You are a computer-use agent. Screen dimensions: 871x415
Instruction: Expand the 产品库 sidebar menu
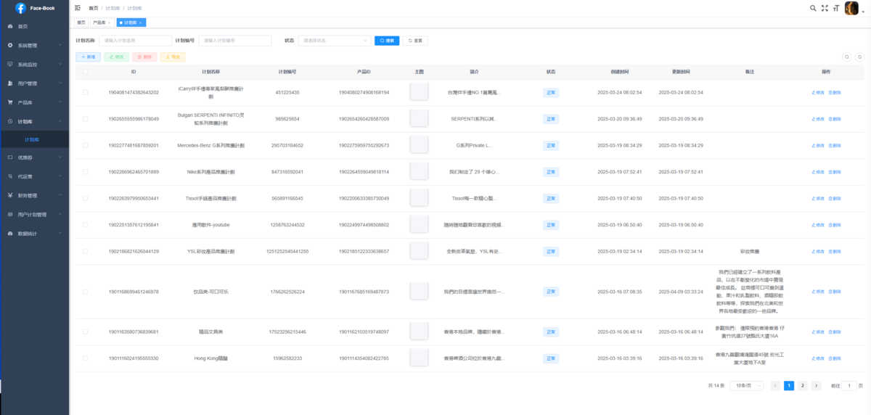(35, 102)
